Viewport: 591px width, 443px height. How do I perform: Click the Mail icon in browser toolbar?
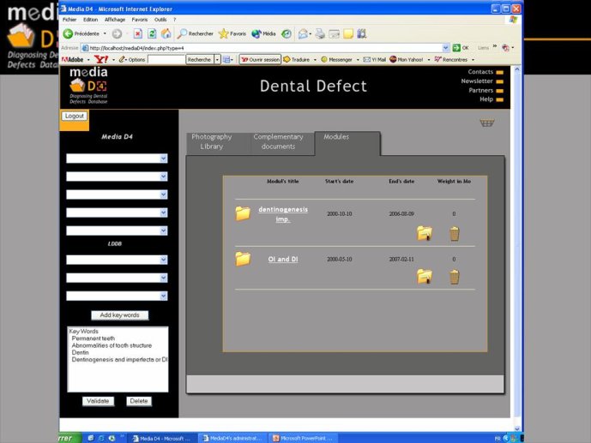[x=303, y=34]
